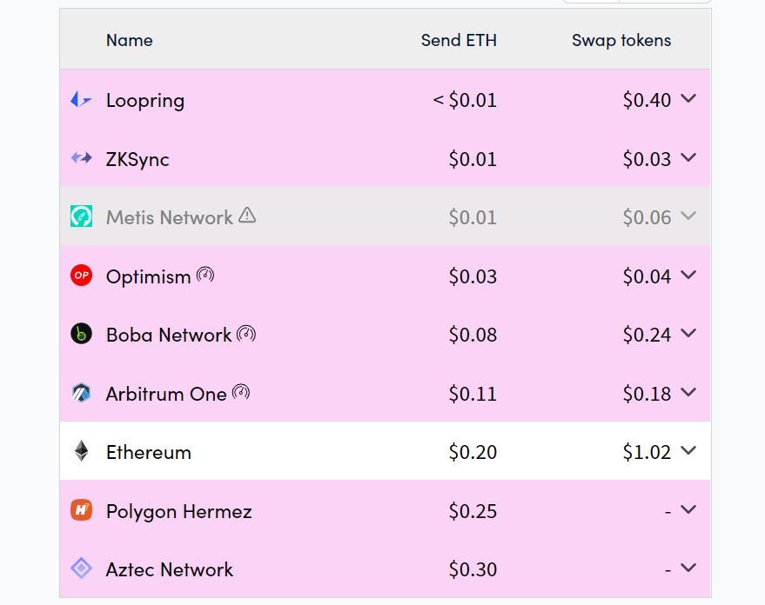Image resolution: width=765 pixels, height=605 pixels.
Task: Click the Metis Network logo icon
Action: tap(81, 216)
